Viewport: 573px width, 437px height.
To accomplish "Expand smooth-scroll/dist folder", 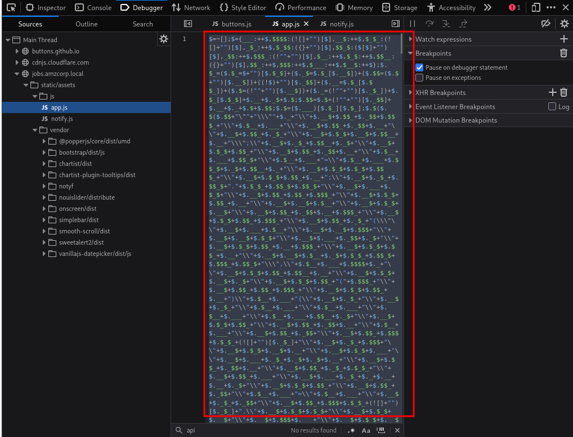I will click(x=44, y=232).
